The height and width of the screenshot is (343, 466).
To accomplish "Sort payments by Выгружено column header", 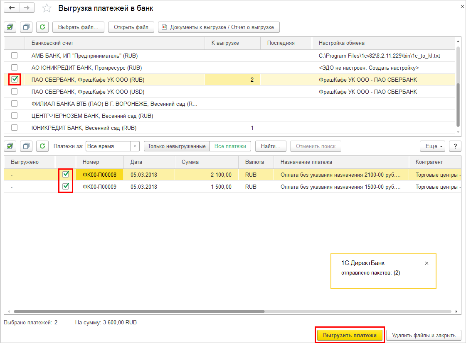I will coord(30,162).
